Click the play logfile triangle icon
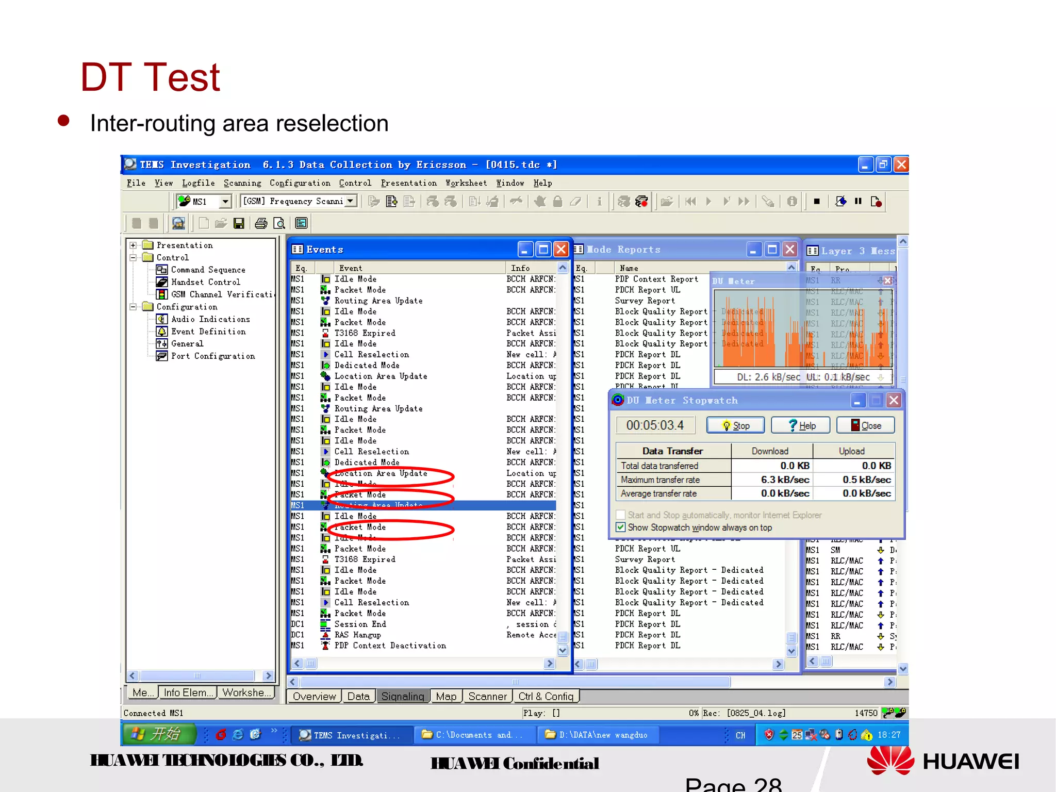Image resolution: width=1056 pixels, height=792 pixels. (708, 202)
